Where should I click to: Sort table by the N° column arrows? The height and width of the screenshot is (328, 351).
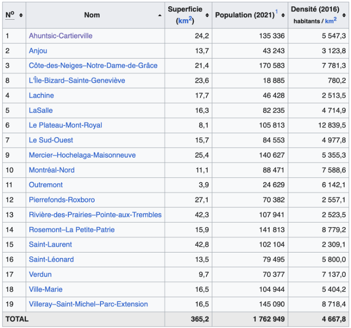[x=21, y=15]
